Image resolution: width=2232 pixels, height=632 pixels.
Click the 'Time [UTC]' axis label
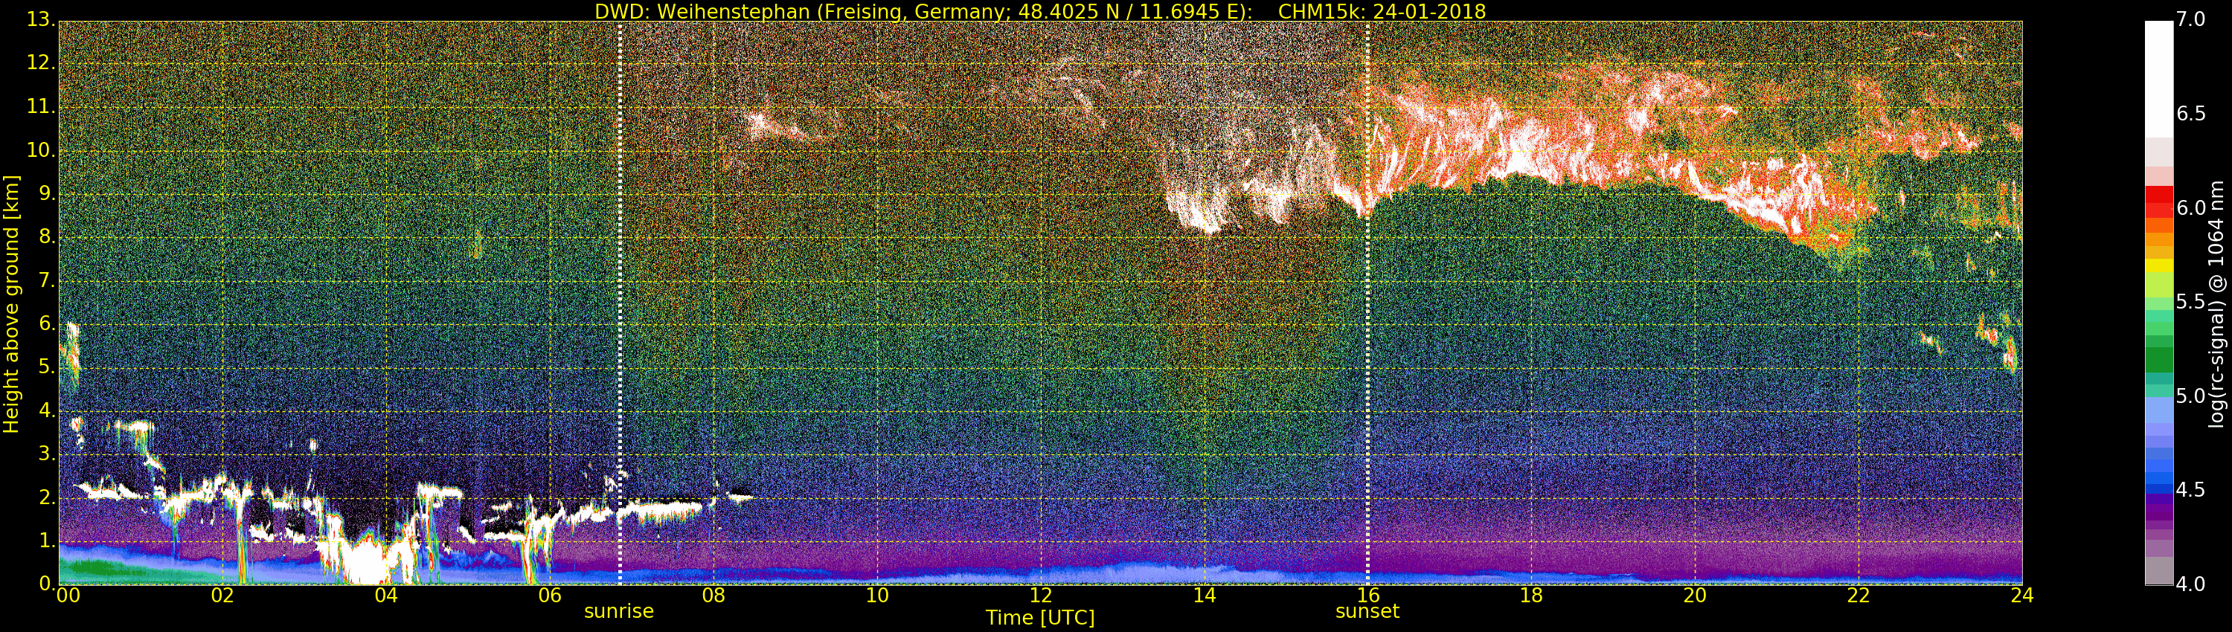point(1040,617)
